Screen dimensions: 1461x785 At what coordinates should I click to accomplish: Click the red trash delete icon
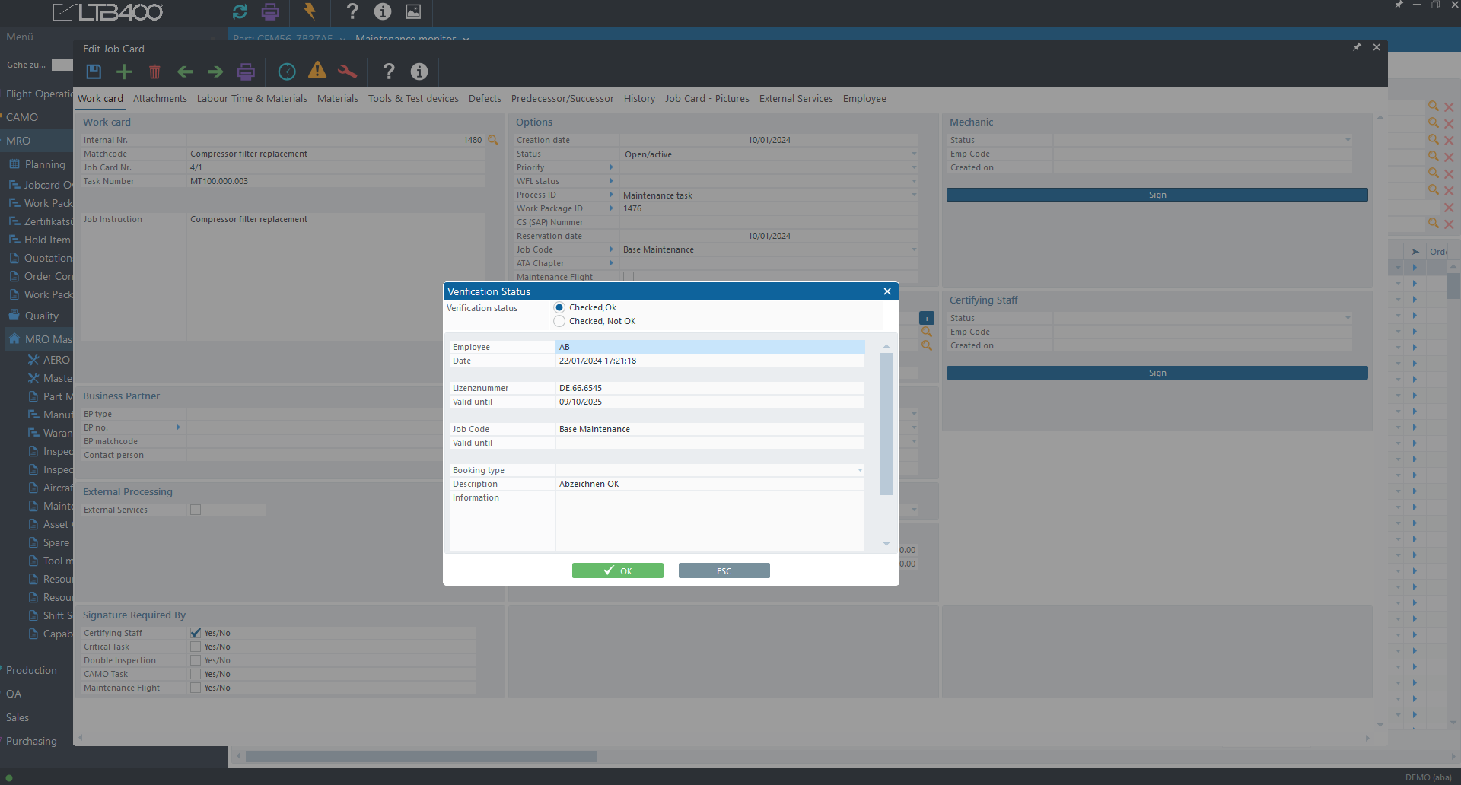tap(154, 72)
